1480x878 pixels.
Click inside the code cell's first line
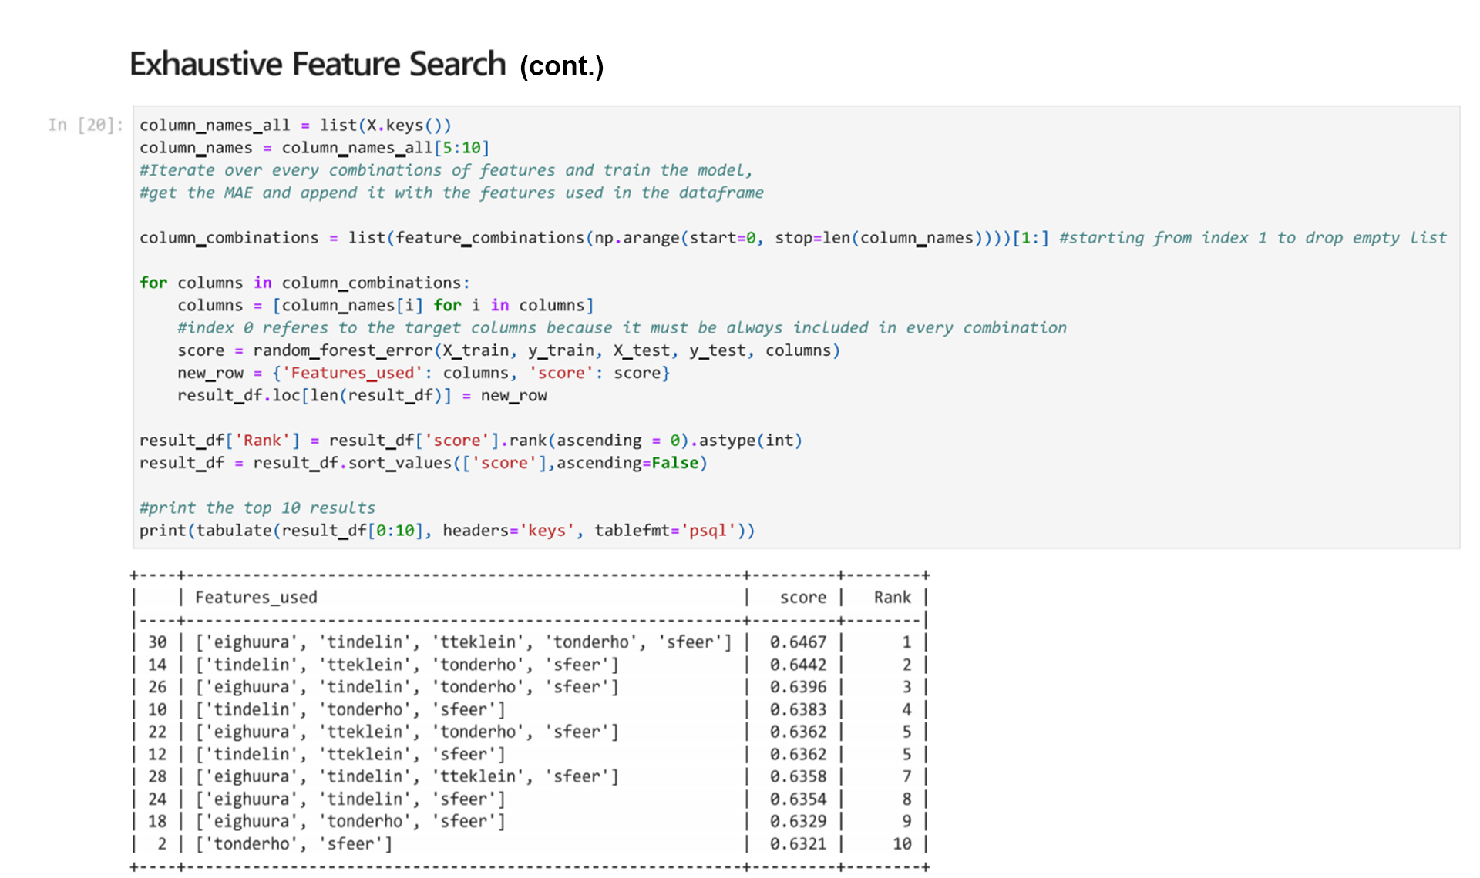tap(294, 125)
